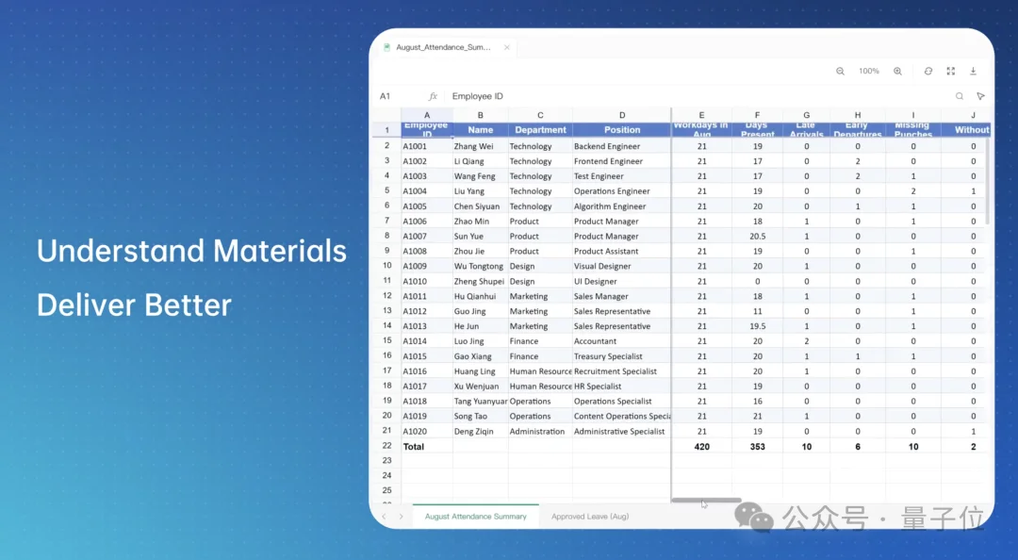Select column D header

pos(622,115)
